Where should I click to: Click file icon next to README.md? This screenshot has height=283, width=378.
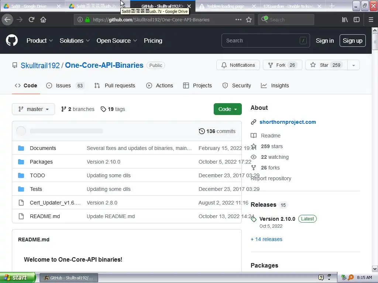click(21, 216)
